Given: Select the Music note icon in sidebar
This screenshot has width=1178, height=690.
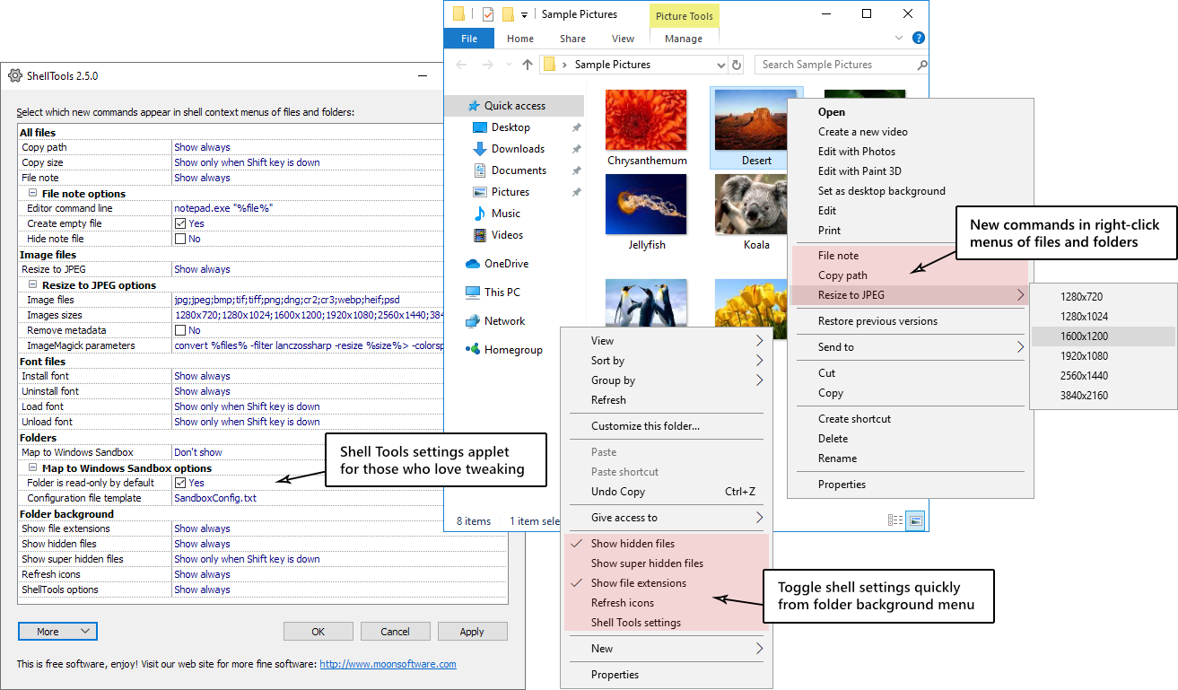Looking at the screenshot, I should [480, 214].
